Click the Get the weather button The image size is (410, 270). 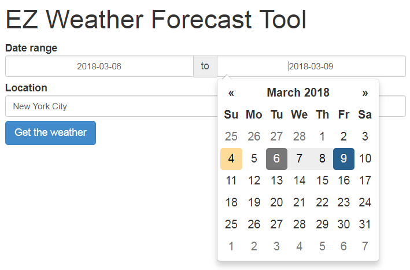pyautogui.click(x=50, y=132)
